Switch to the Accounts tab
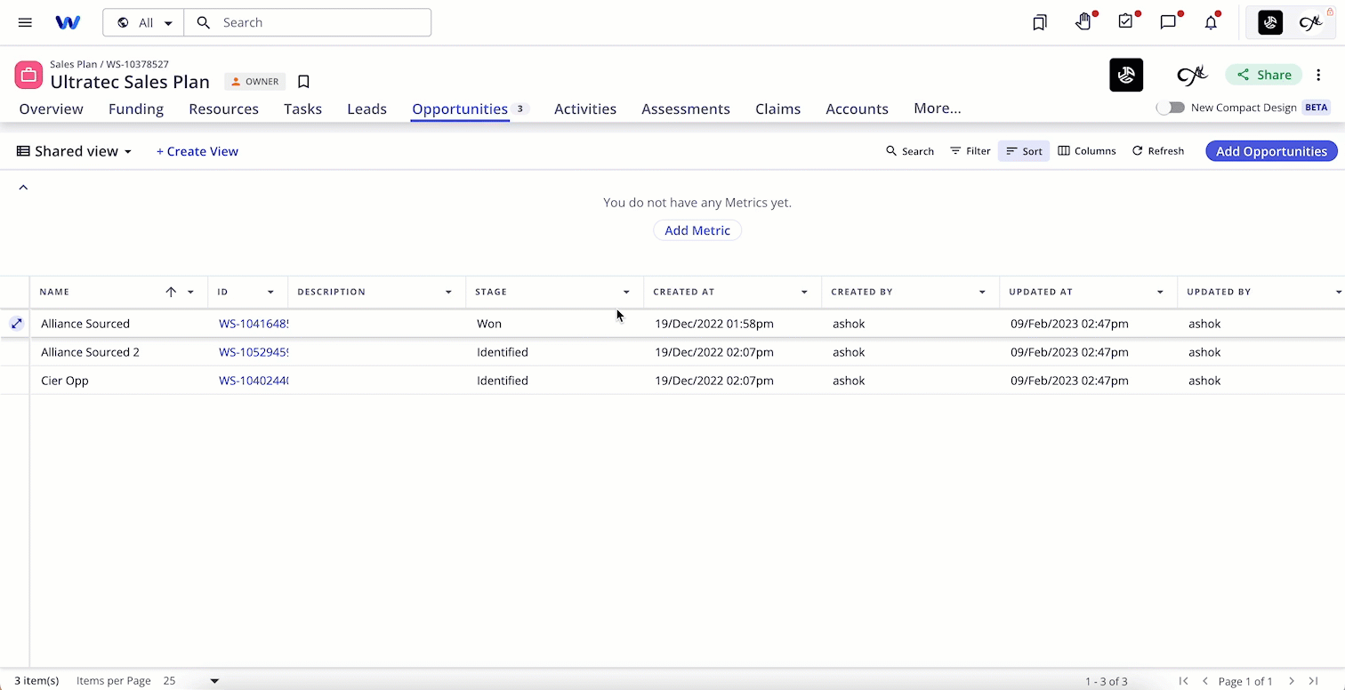The width and height of the screenshot is (1345, 690). pyautogui.click(x=857, y=108)
